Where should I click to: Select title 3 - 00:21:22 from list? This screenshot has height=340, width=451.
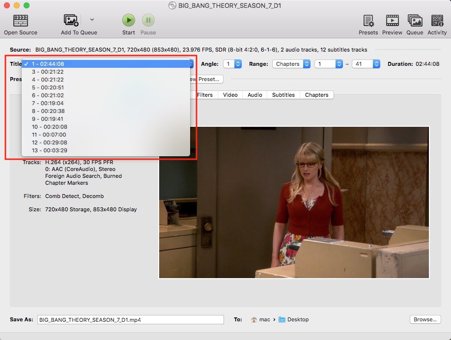(x=48, y=72)
